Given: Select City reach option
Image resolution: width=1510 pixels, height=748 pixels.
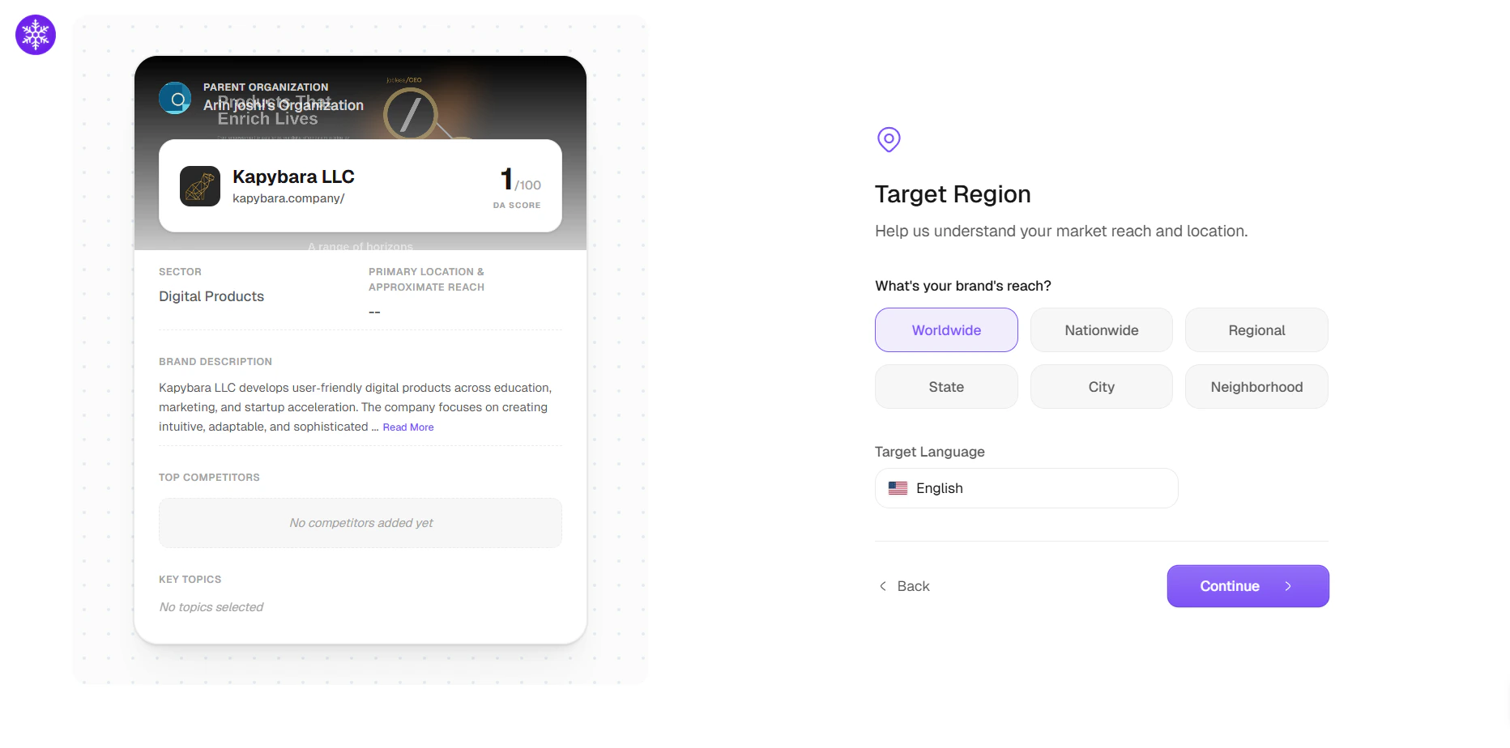Looking at the screenshot, I should pos(1101,386).
